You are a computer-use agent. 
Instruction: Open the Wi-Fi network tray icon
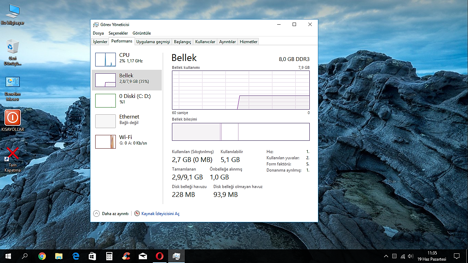coord(403,256)
